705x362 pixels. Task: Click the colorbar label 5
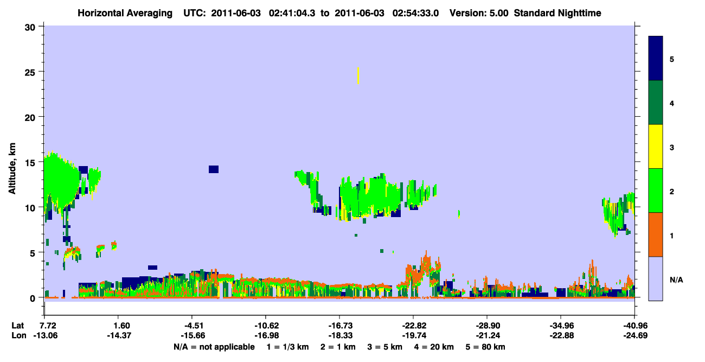(671, 60)
